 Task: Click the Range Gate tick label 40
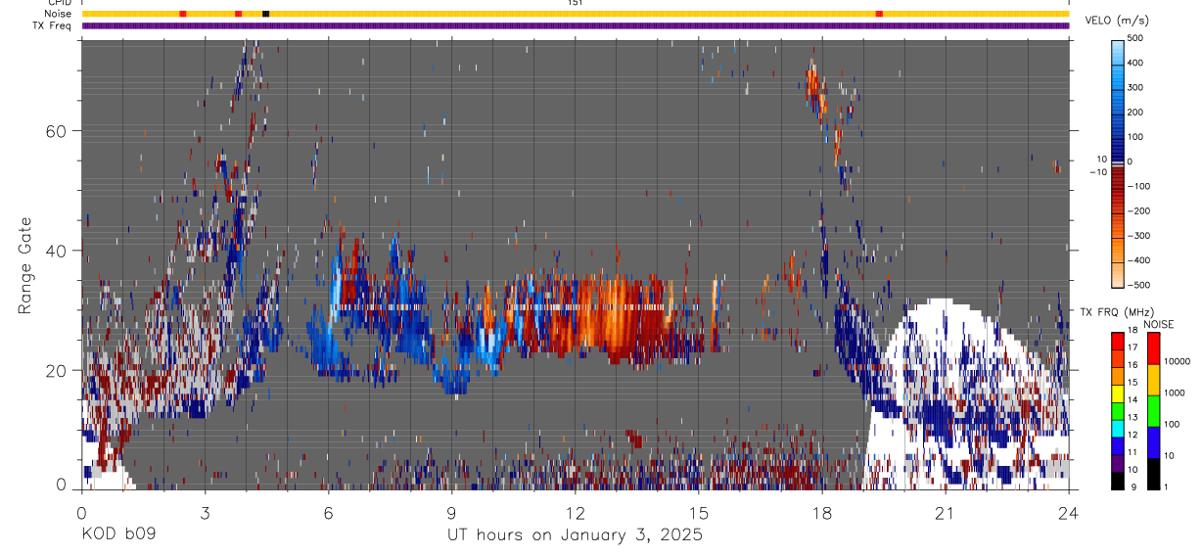55,251
